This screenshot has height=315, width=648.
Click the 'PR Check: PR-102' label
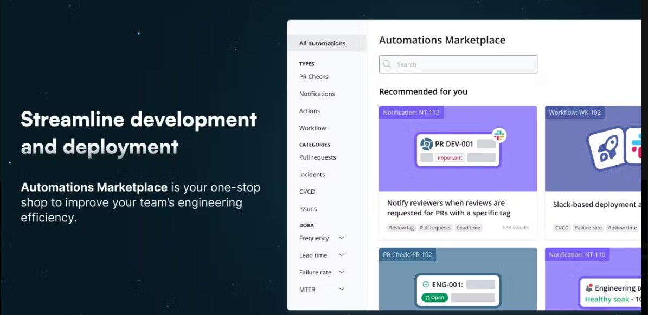pos(407,254)
